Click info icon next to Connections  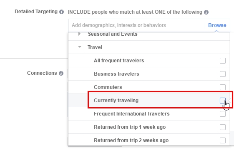(61, 73)
